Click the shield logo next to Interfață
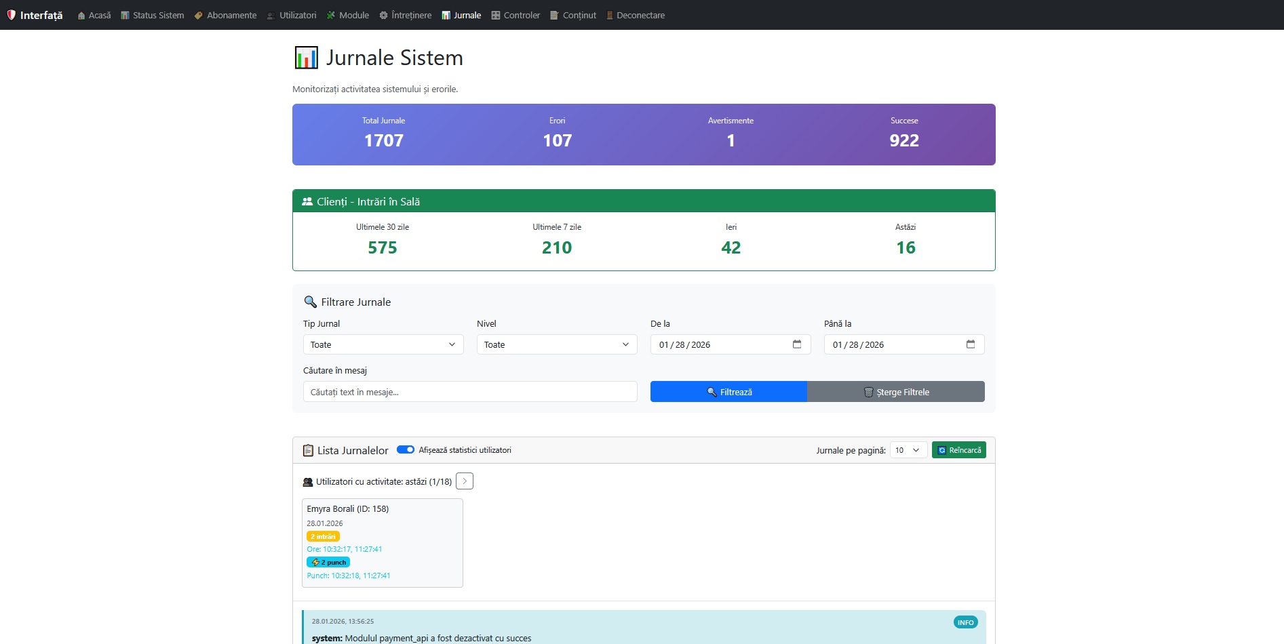Screen dimensions: 1284x644 click(12, 14)
